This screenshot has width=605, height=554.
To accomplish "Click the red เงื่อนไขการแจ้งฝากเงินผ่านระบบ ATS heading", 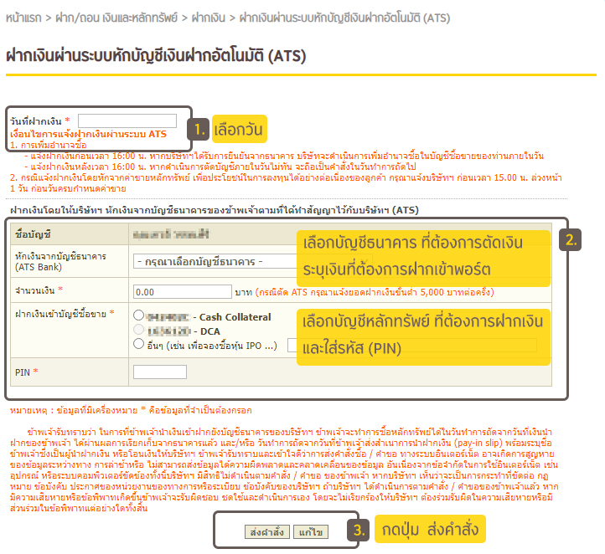I will pyautogui.click(x=88, y=134).
